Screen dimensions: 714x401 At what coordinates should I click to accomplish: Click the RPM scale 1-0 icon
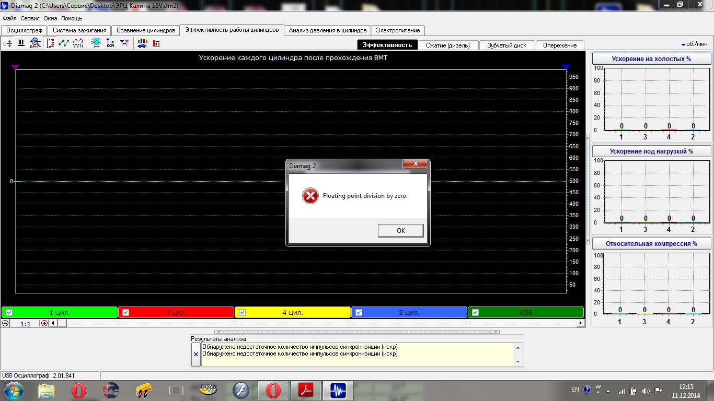point(50,43)
